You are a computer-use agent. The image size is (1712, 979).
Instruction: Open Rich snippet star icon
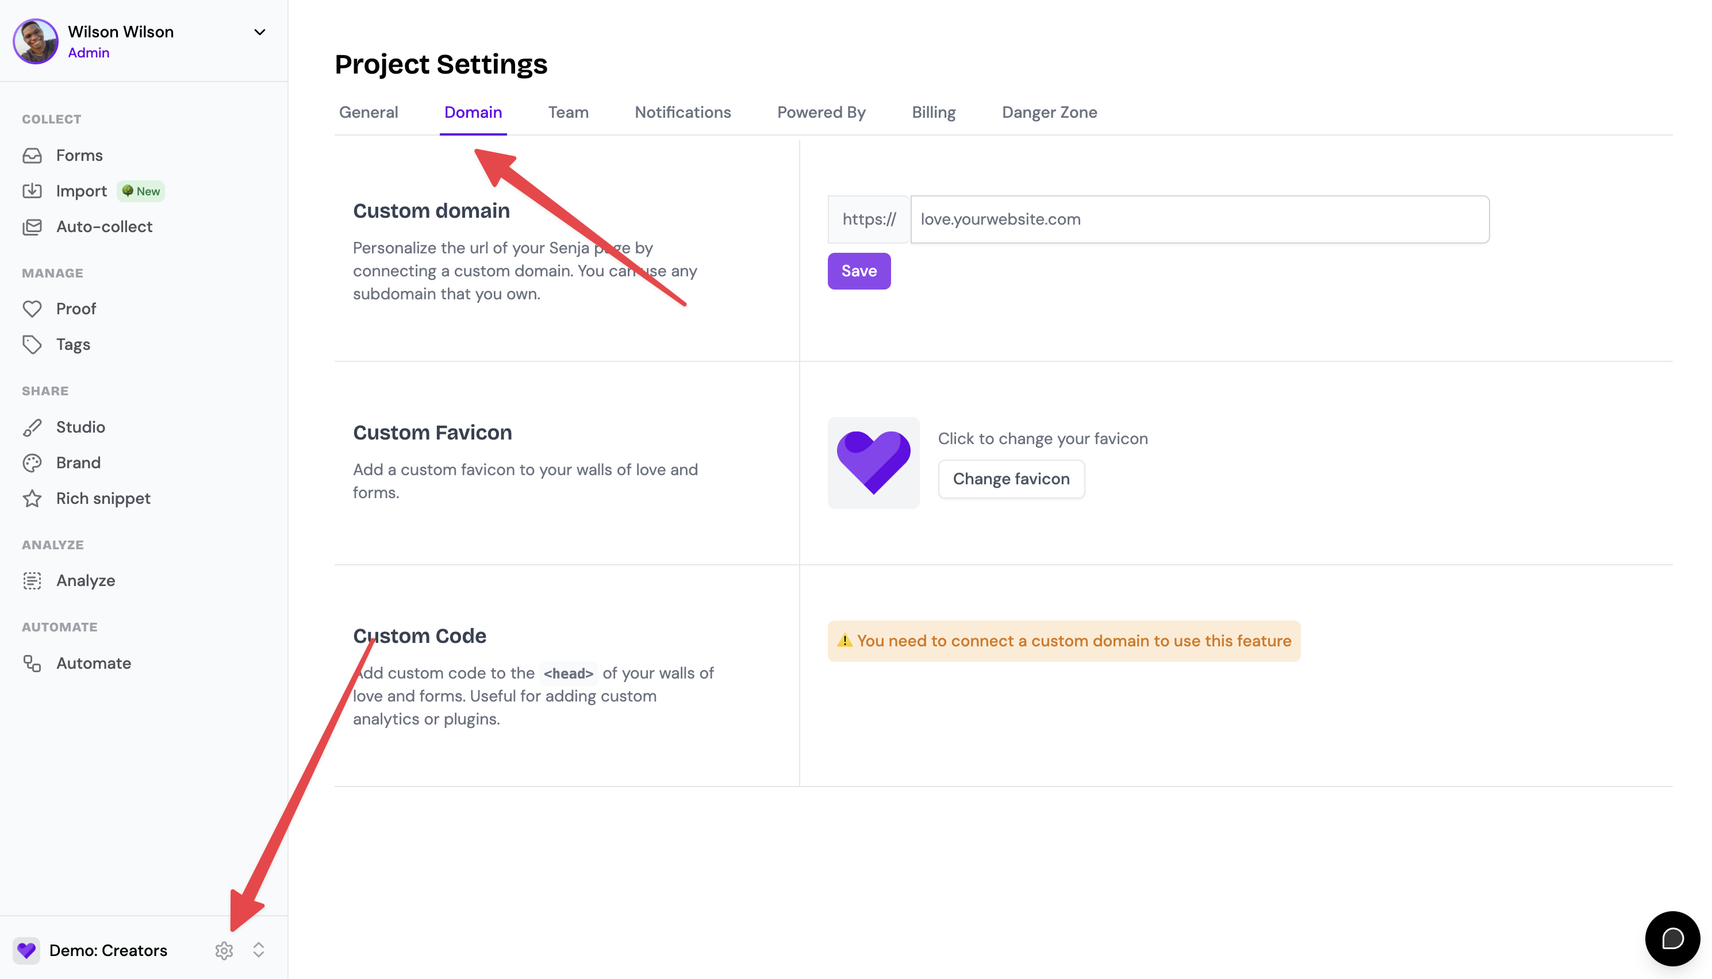tap(32, 498)
